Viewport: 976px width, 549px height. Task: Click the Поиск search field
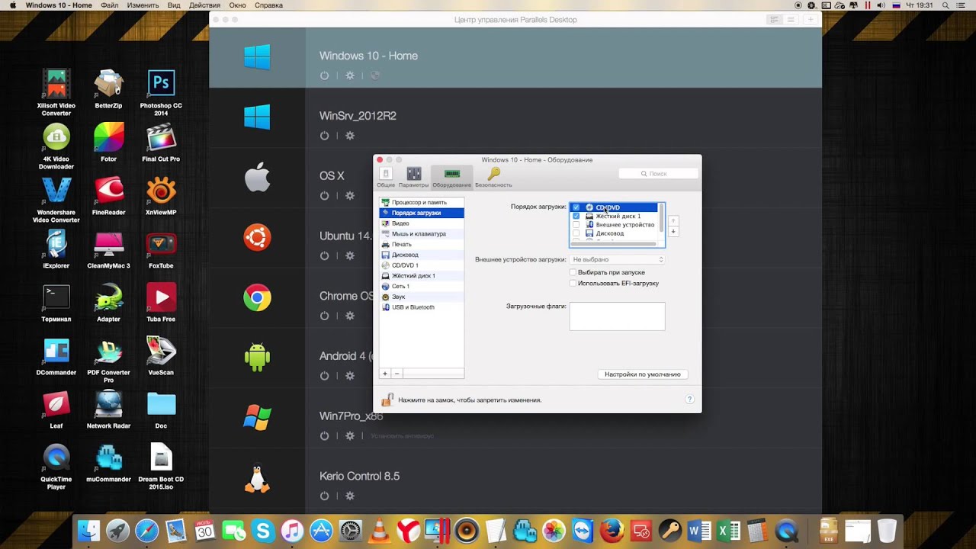click(x=658, y=174)
